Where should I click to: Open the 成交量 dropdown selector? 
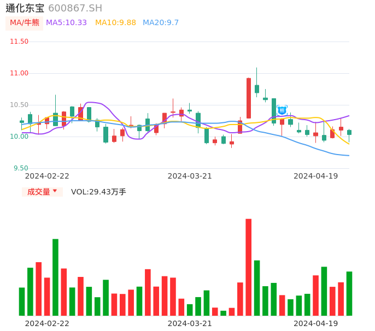(x=42, y=192)
